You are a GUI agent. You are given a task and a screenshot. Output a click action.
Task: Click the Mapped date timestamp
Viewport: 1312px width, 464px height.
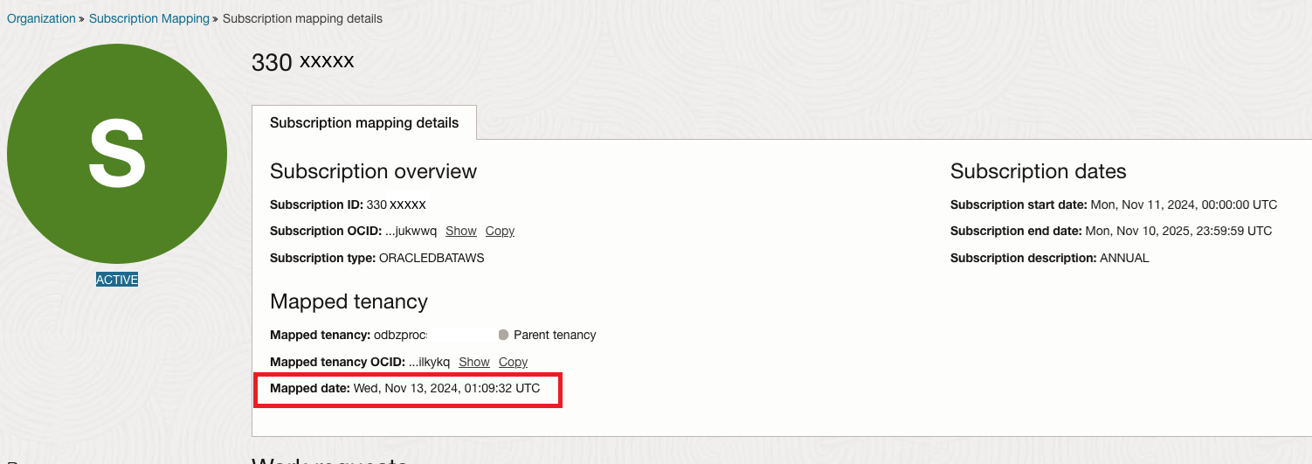point(446,388)
